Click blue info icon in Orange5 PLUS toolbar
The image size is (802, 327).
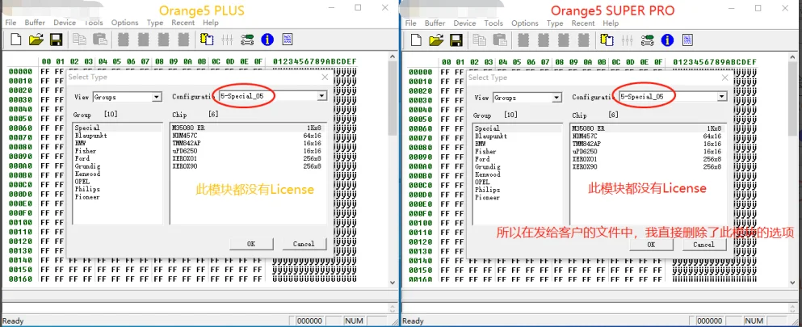click(x=267, y=40)
